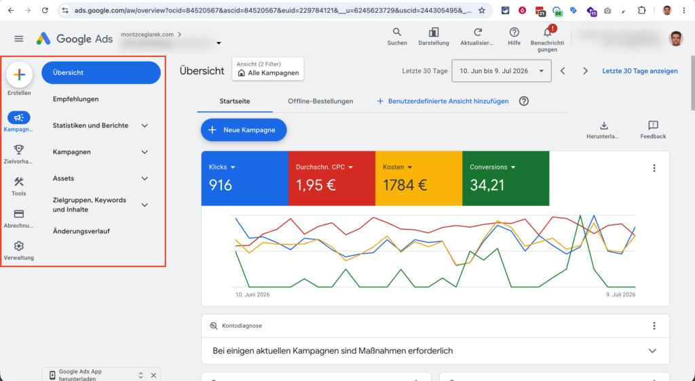The height and width of the screenshot is (381, 695).
Task: Click the Neue Kampagne button
Action: tap(244, 130)
